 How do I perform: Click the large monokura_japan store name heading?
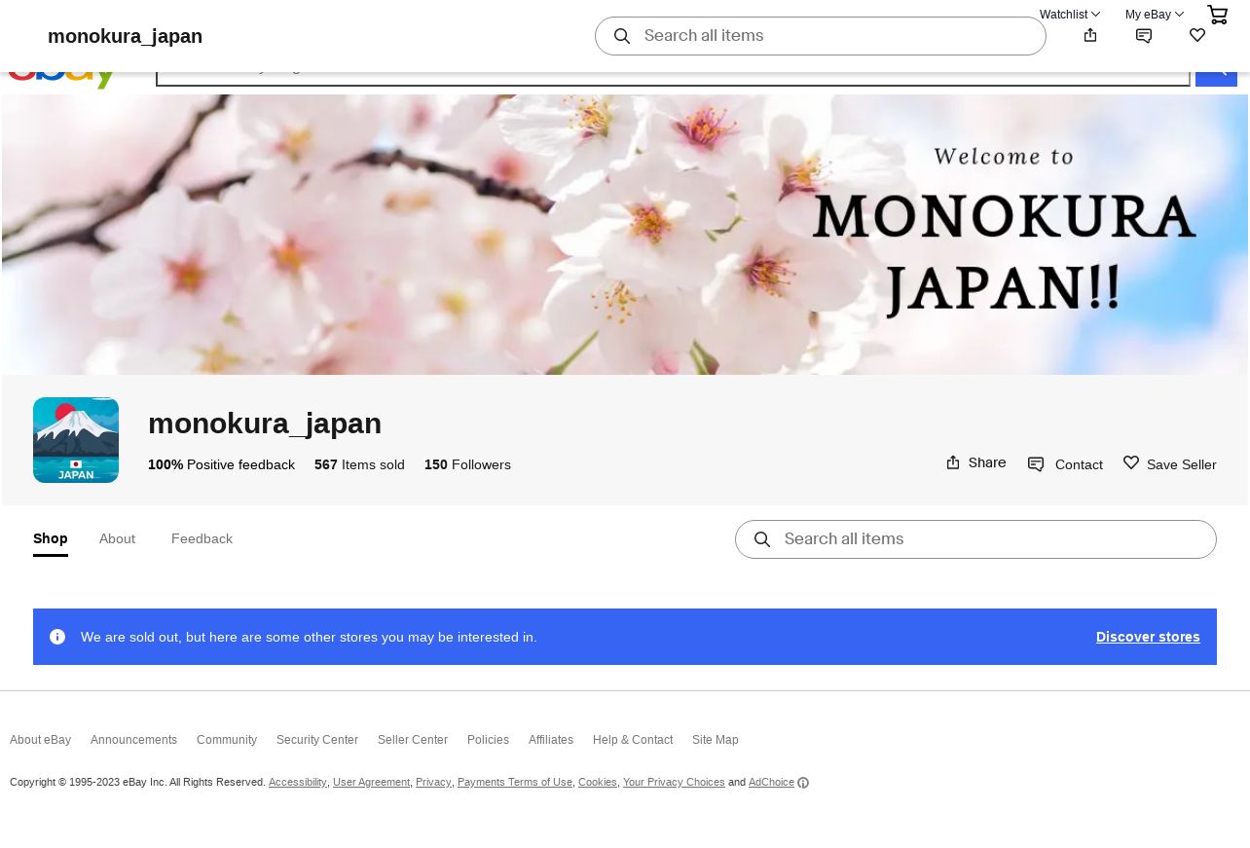click(265, 424)
